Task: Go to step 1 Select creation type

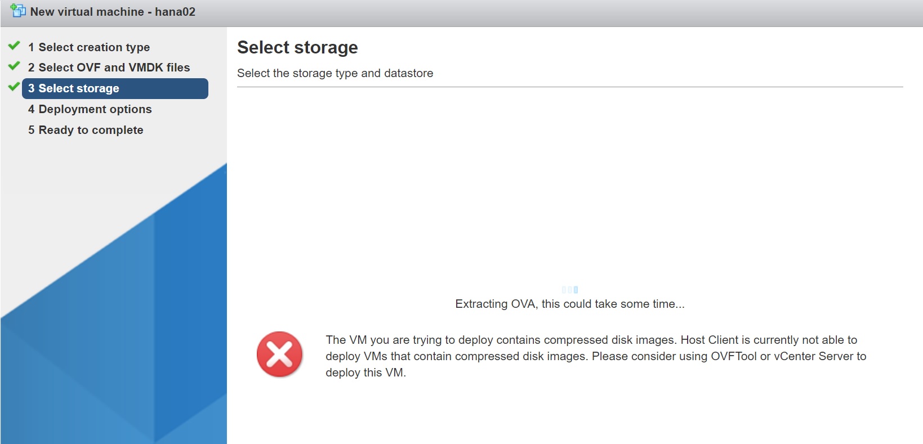Action: [89, 47]
